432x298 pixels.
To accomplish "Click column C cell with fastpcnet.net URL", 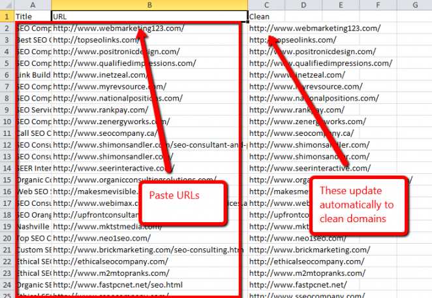I will (266, 285).
